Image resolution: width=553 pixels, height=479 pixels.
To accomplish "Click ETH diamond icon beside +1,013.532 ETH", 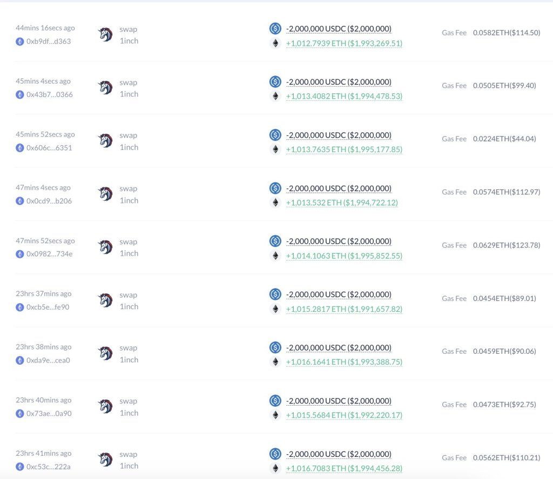I will 275,202.
